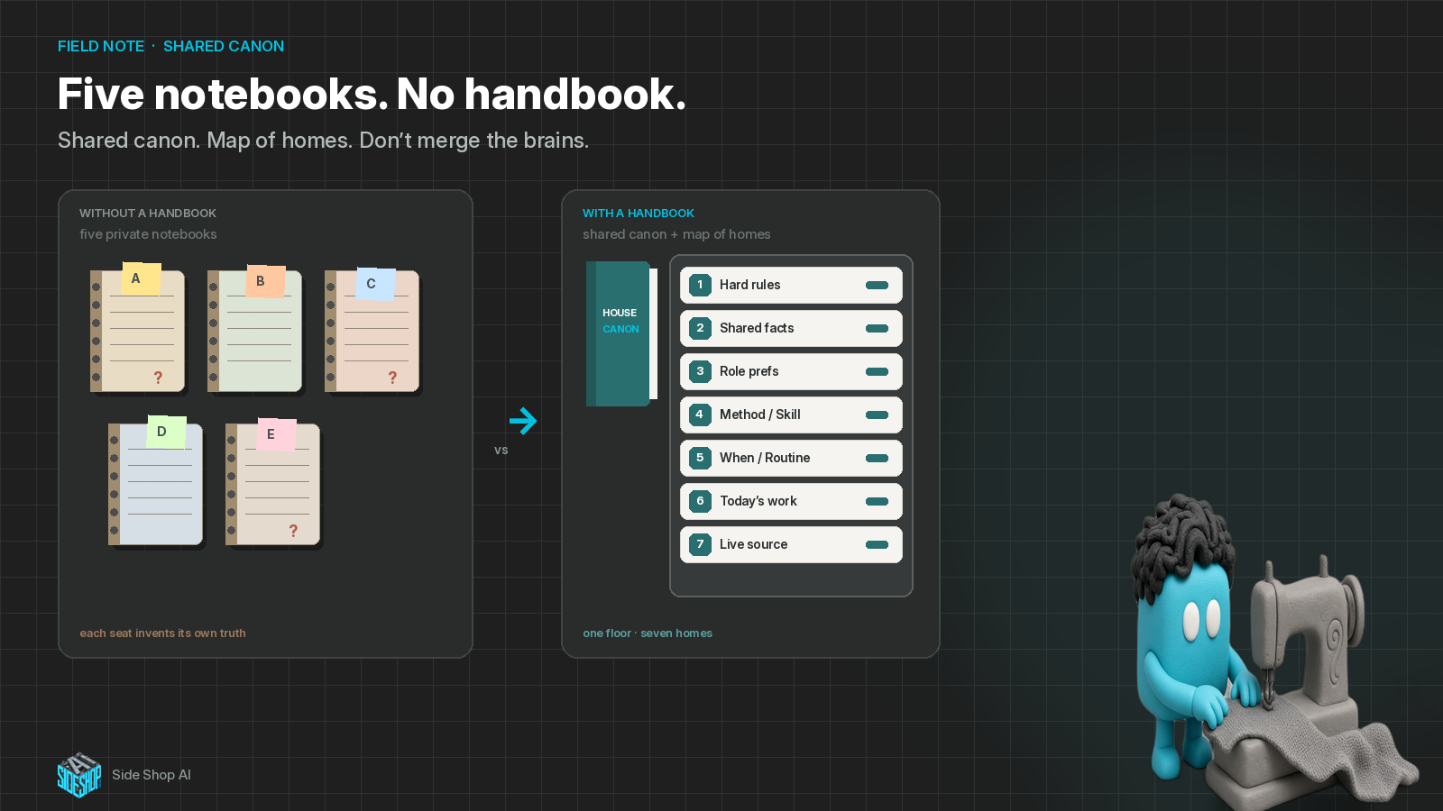This screenshot has width=1443, height=811.
Task: Click the blue right-pointing arrow
Action: pyautogui.click(x=523, y=421)
